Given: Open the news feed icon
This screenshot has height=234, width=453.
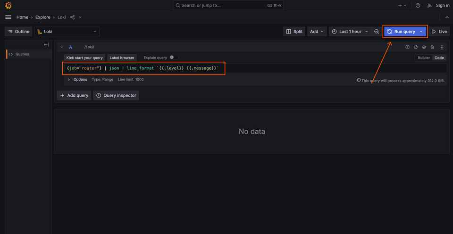Looking at the screenshot, I should coord(429,6).
